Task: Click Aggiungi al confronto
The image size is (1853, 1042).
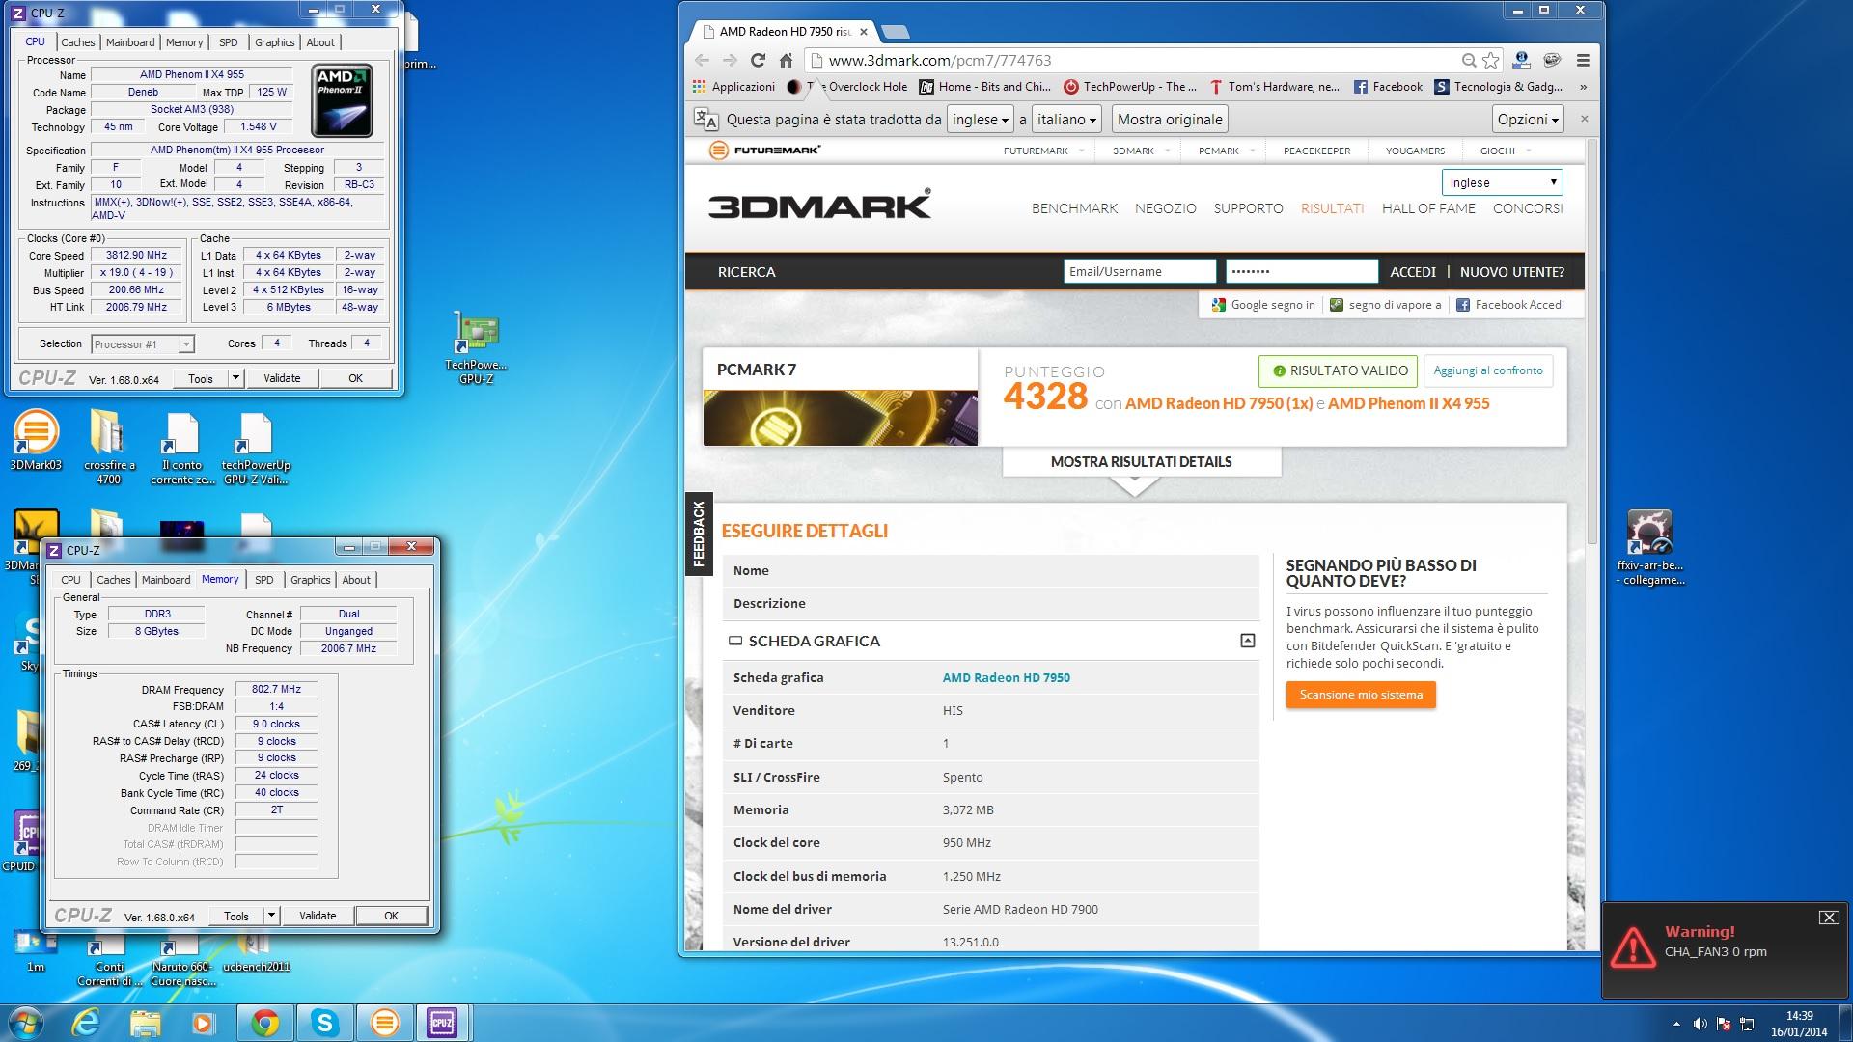Action: click(x=1488, y=370)
